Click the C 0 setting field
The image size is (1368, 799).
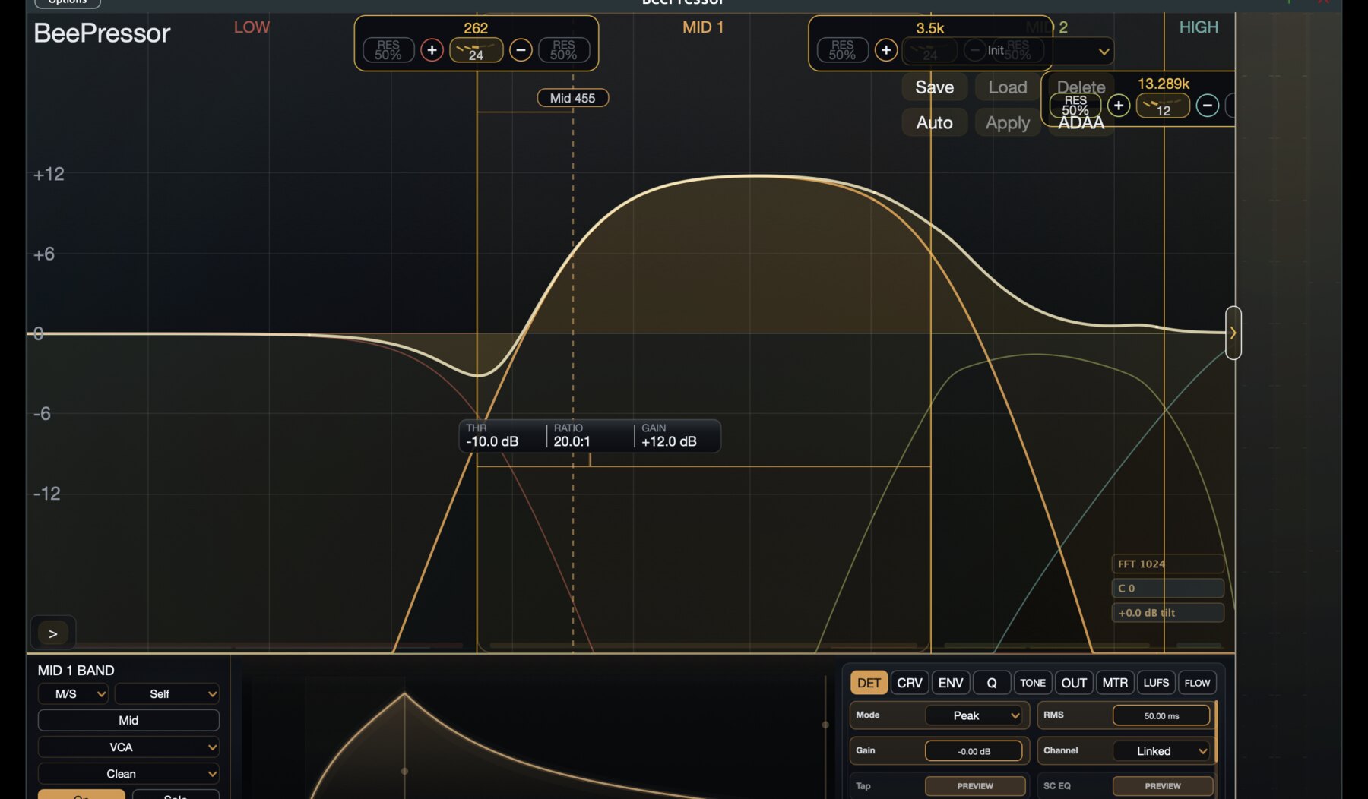[x=1167, y=588]
